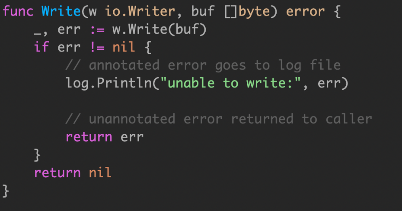Click the []byte parameter type

click(247, 12)
